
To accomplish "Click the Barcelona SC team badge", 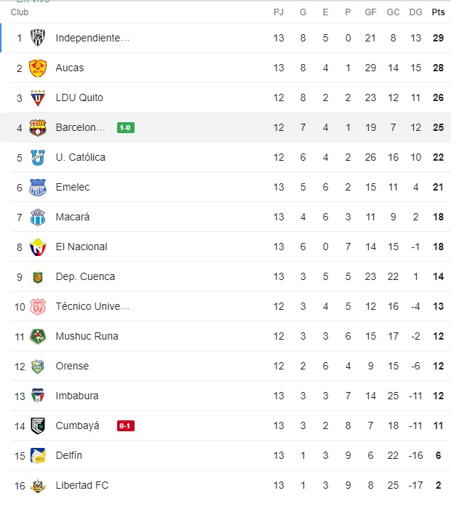I will tap(38, 127).
